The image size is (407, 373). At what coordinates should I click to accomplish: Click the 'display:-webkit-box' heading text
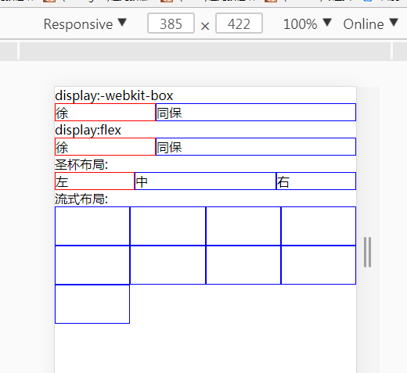click(114, 95)
